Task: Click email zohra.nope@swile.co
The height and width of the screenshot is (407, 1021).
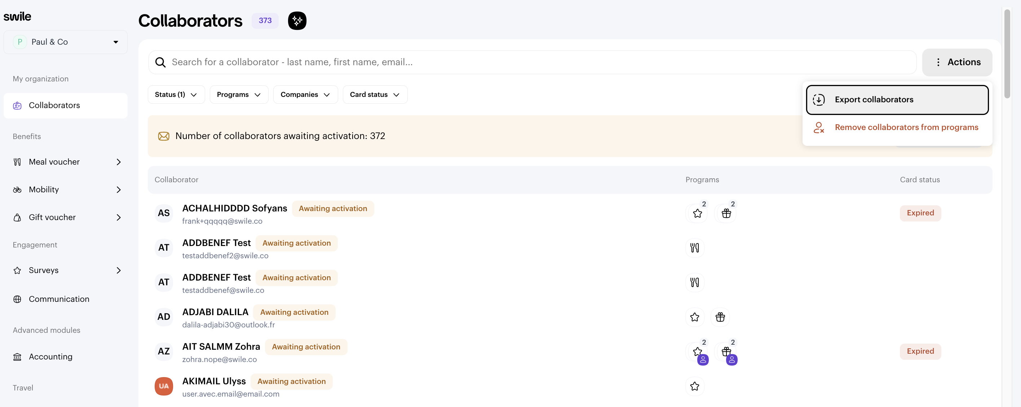Action: [219, 359]
